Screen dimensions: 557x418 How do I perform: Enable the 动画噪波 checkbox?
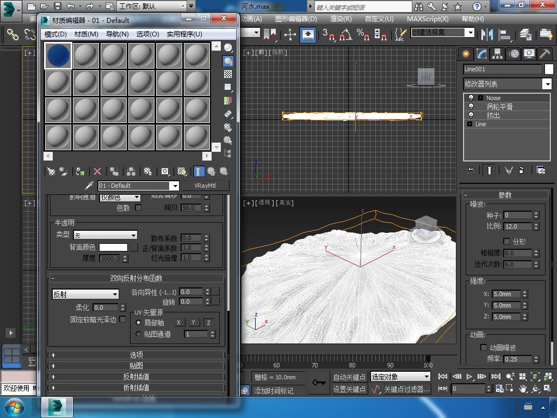484,347
